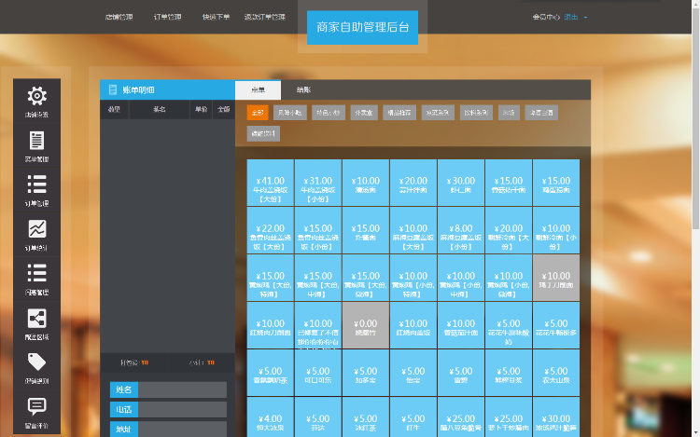Screen dimensions: 700x437
Task: Click the 商家自助管理后台 blue banner button
Action: [x=362, y=27]
